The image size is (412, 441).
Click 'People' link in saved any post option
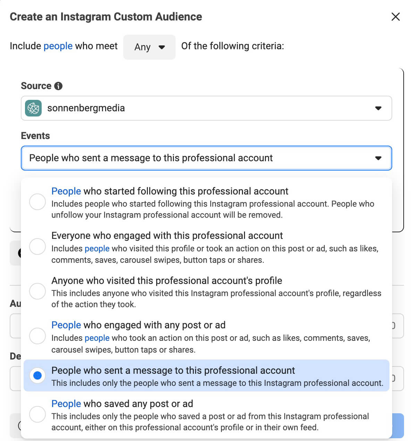[x=66, y=404]
